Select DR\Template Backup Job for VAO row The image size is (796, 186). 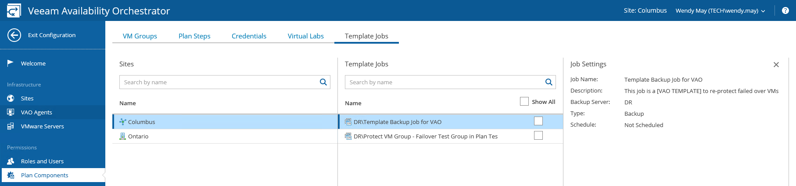click(x=451, y=122)
